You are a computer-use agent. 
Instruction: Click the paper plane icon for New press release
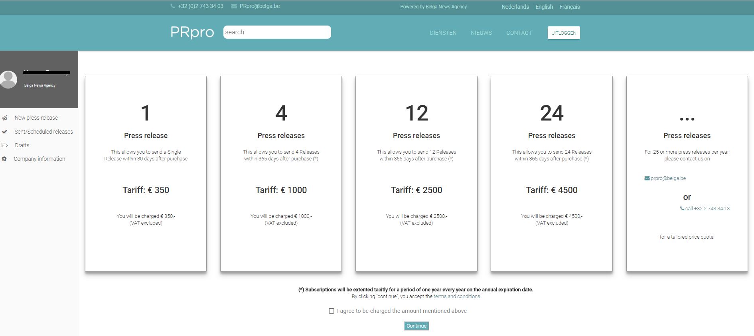[5, 118]
